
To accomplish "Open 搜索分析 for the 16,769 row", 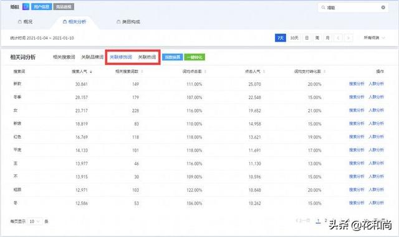I will tap(357, 137).
